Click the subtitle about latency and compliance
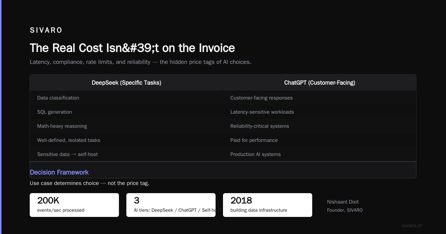The image size is (446, 234). click(x=140, y=62)
